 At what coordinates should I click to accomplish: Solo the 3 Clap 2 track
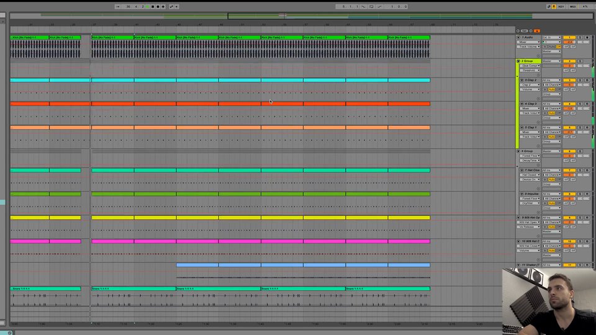click(580, 80)
